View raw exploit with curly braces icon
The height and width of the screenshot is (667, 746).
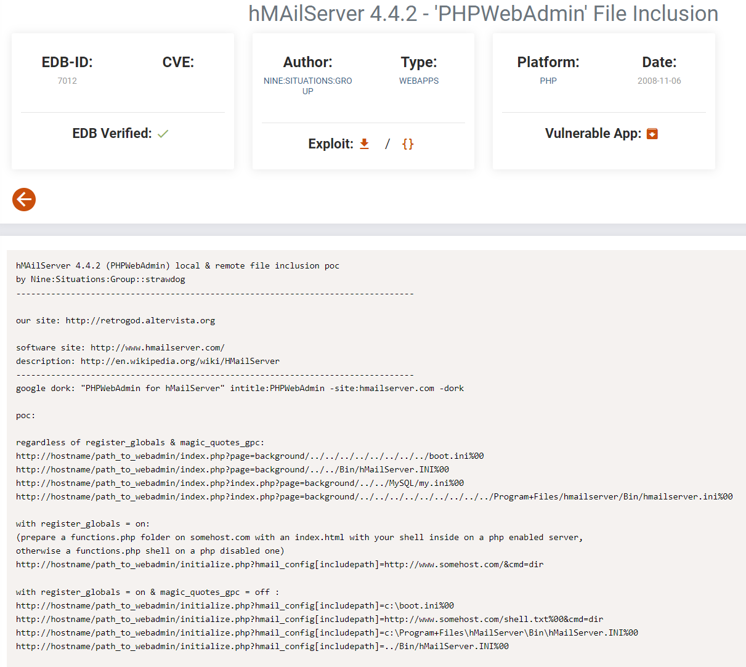point(408,144)
